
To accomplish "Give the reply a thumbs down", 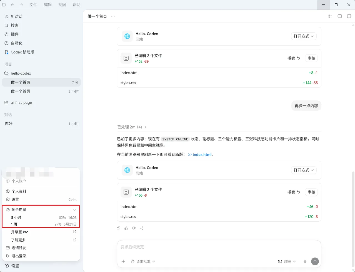I will tap(134, 228).
